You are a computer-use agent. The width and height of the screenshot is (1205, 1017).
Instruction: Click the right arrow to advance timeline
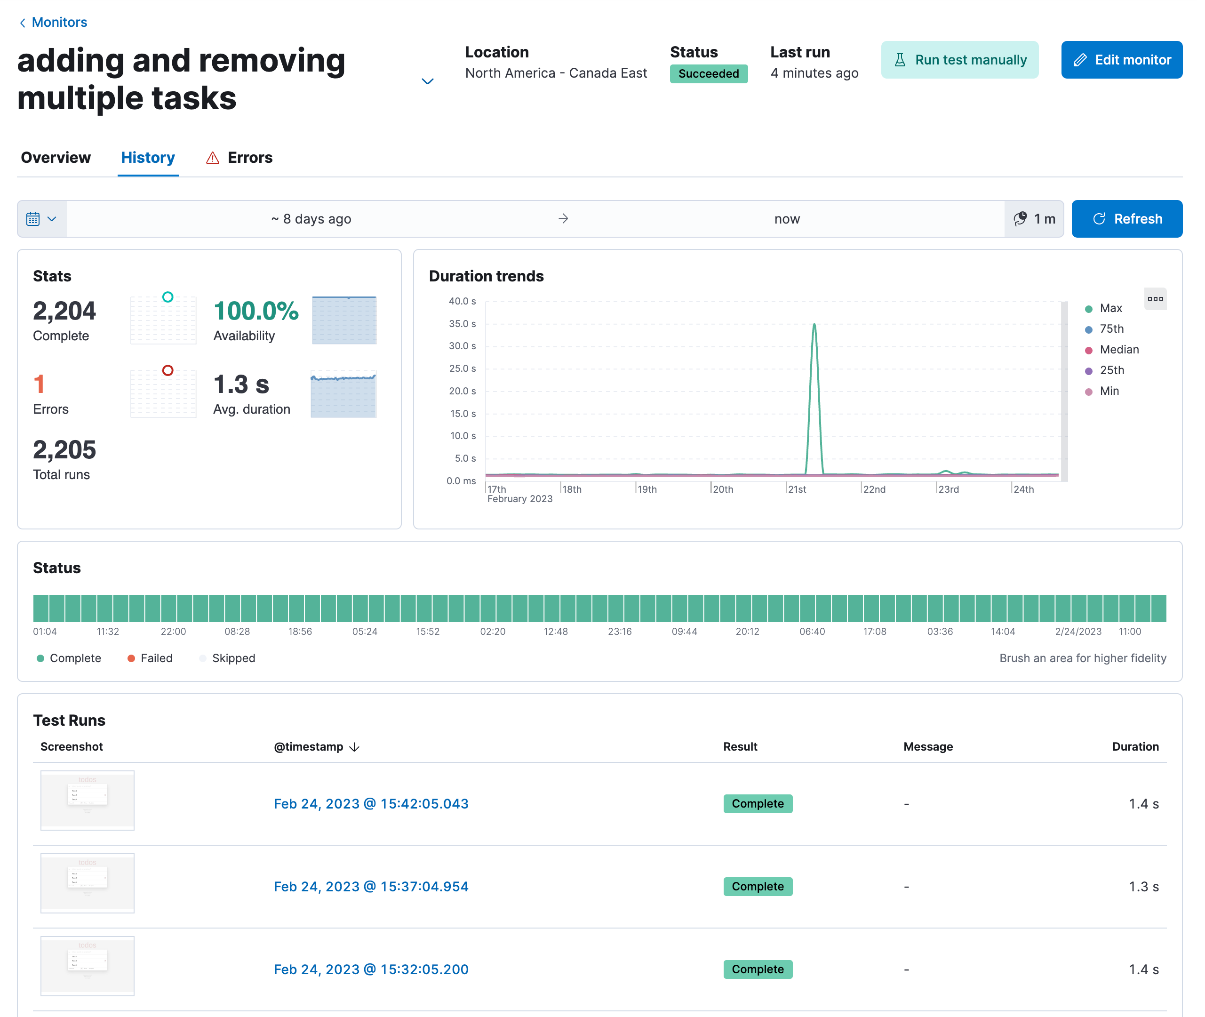click(x=563, y=218)
